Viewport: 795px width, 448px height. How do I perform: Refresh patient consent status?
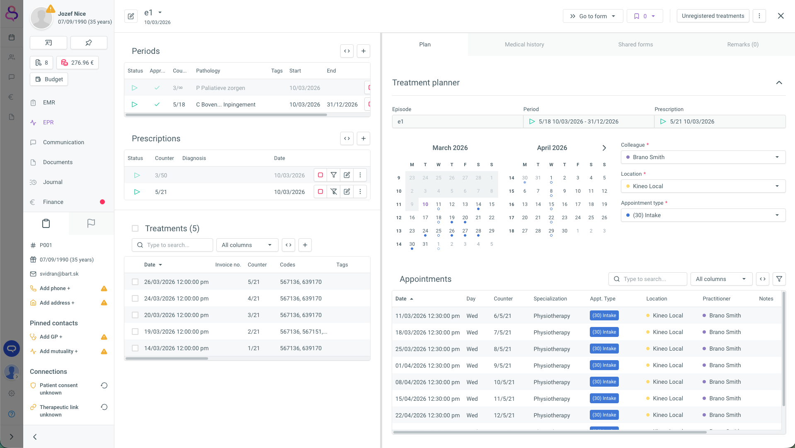coord(104,385)
